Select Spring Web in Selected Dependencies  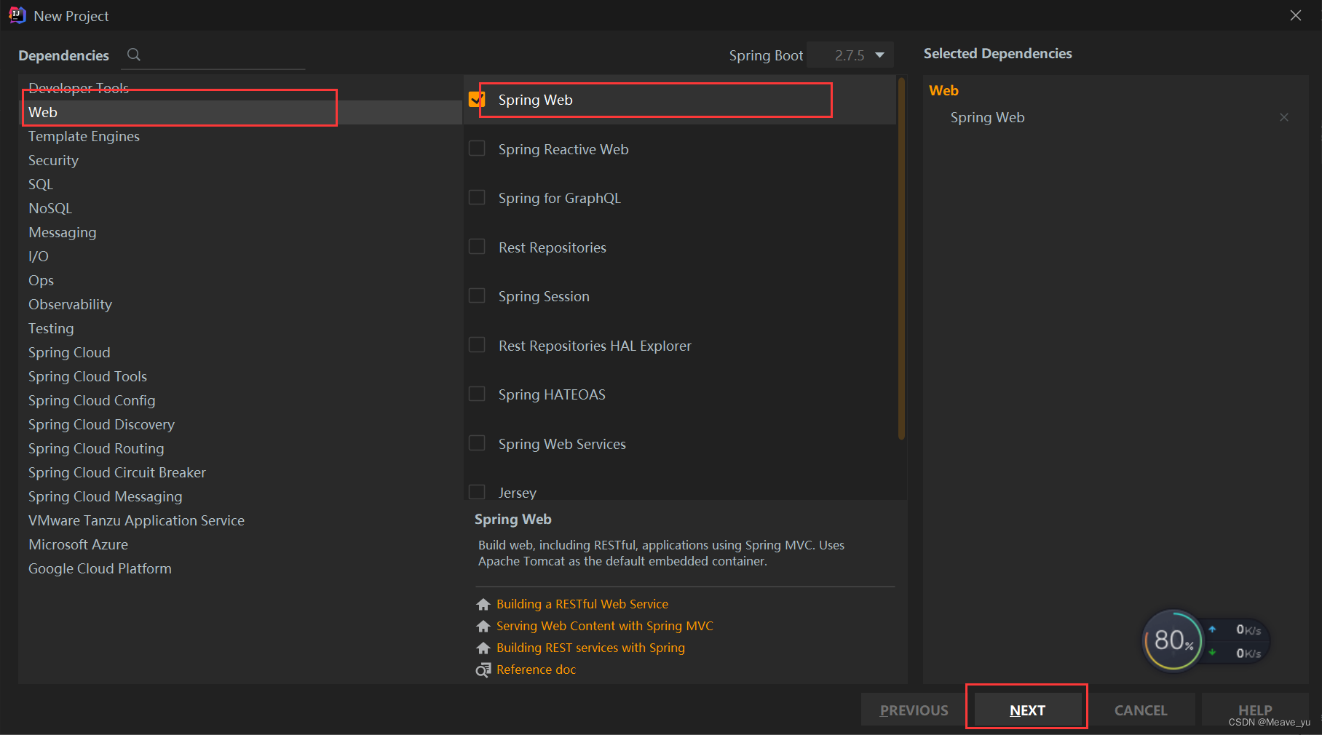987,117
